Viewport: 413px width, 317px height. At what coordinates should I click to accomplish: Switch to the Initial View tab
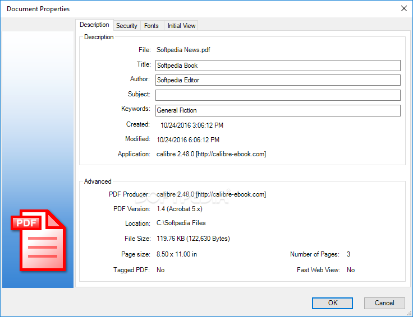(181, 26)
